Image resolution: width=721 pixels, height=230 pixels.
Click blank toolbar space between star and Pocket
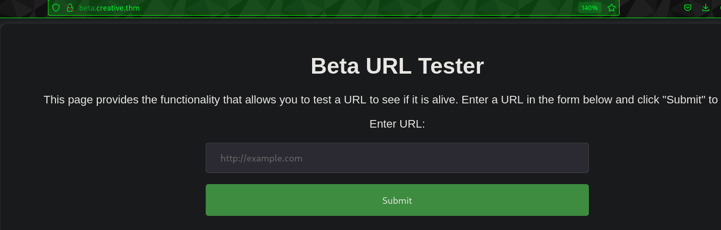tap(650, 8)
